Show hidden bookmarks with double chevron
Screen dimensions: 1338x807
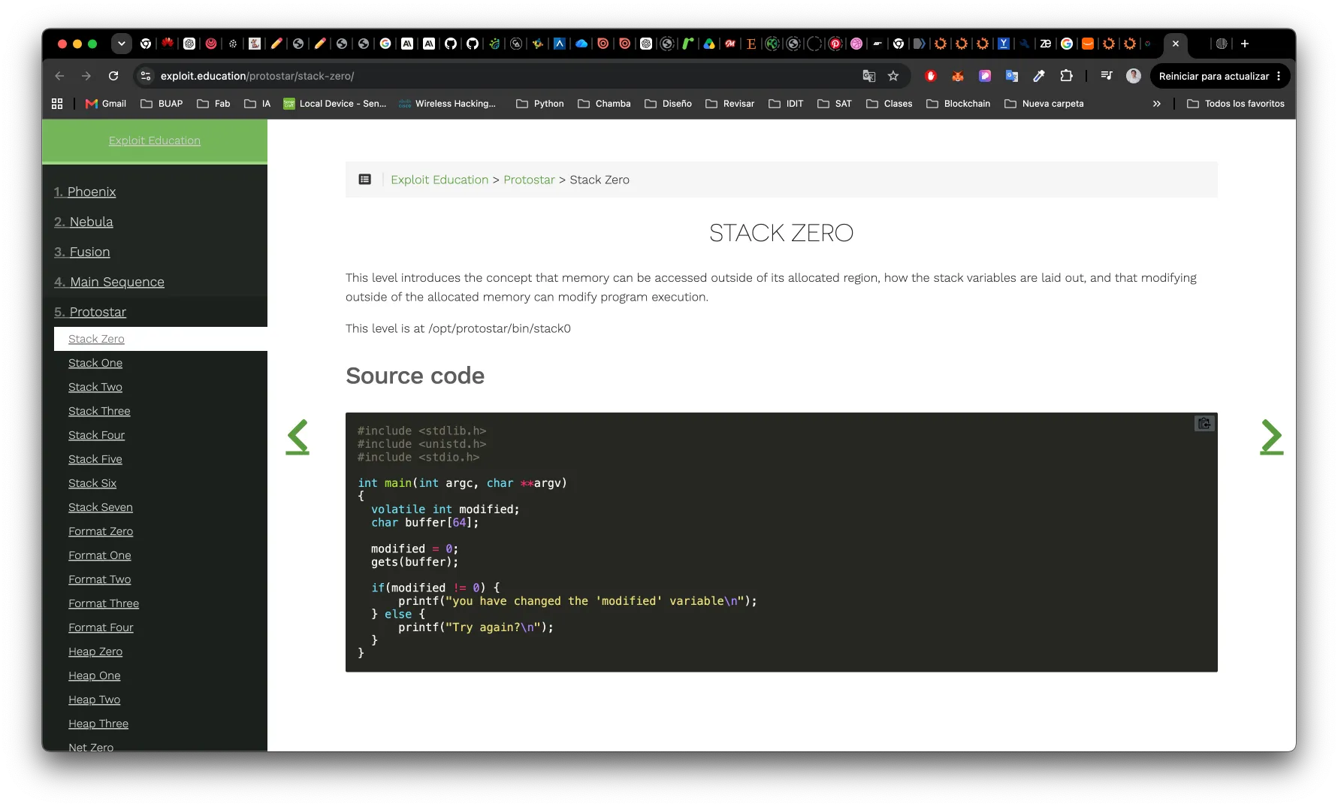(x=1157, y=104)
